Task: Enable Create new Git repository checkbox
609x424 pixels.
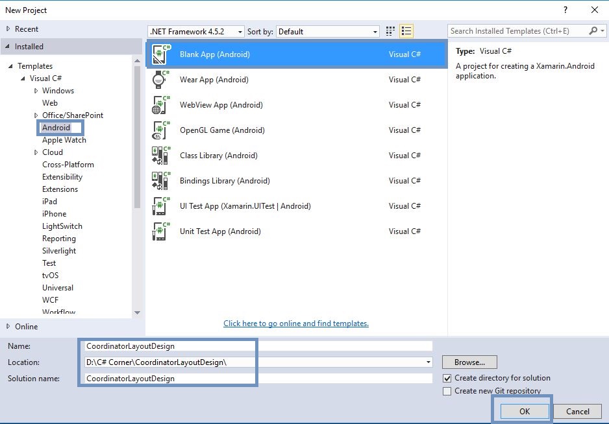Action: [x=447, y=391]
